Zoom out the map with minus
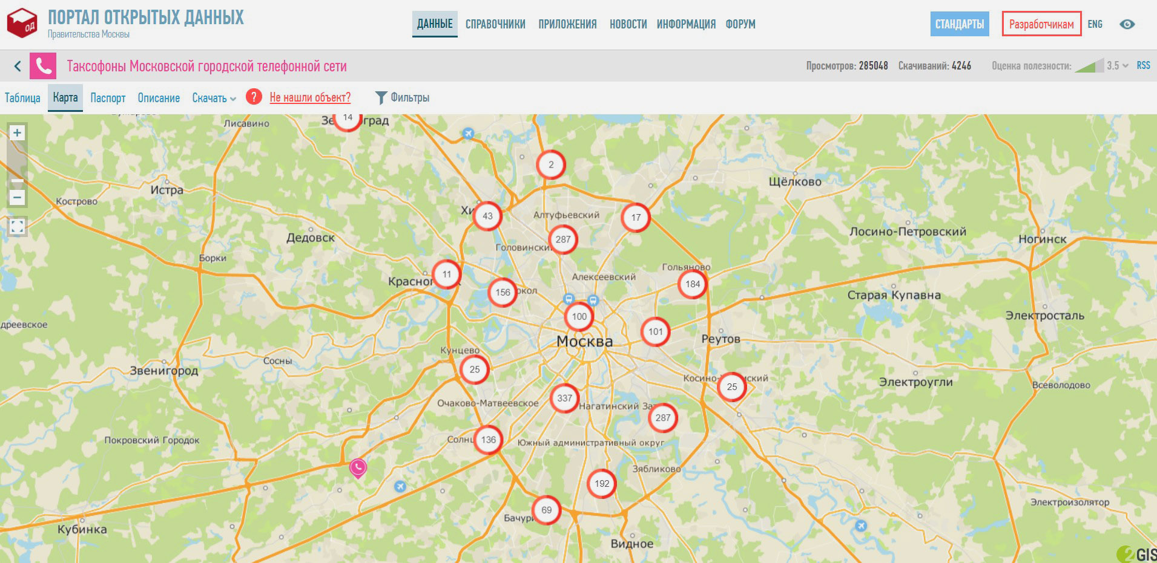The height and width of the screenshot is (563, 1157). tap(18, 197)
